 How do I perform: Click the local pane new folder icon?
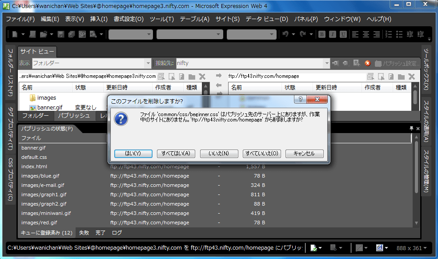(x=192, y=77)
